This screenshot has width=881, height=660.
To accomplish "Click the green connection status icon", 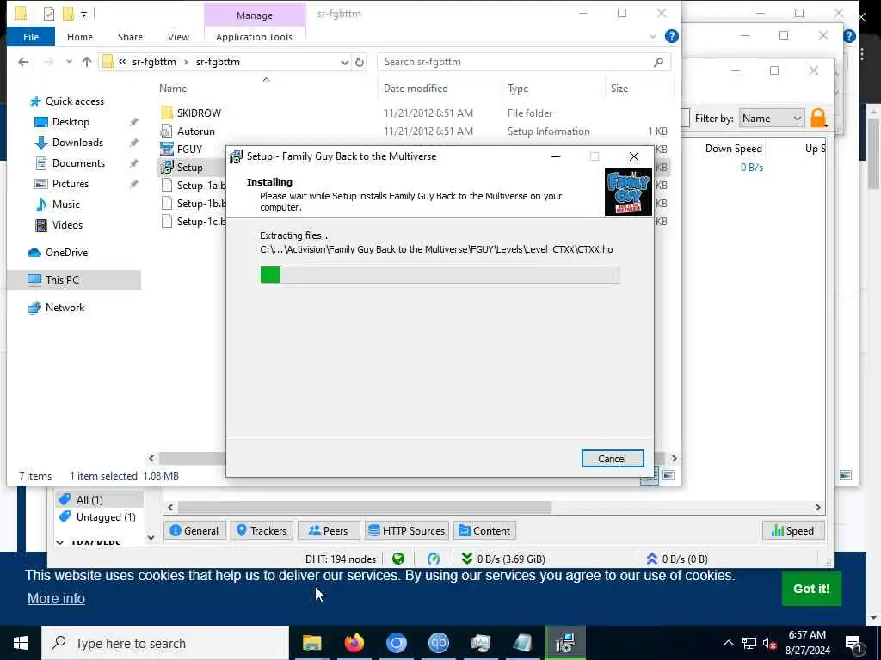I will coord(398,559).
